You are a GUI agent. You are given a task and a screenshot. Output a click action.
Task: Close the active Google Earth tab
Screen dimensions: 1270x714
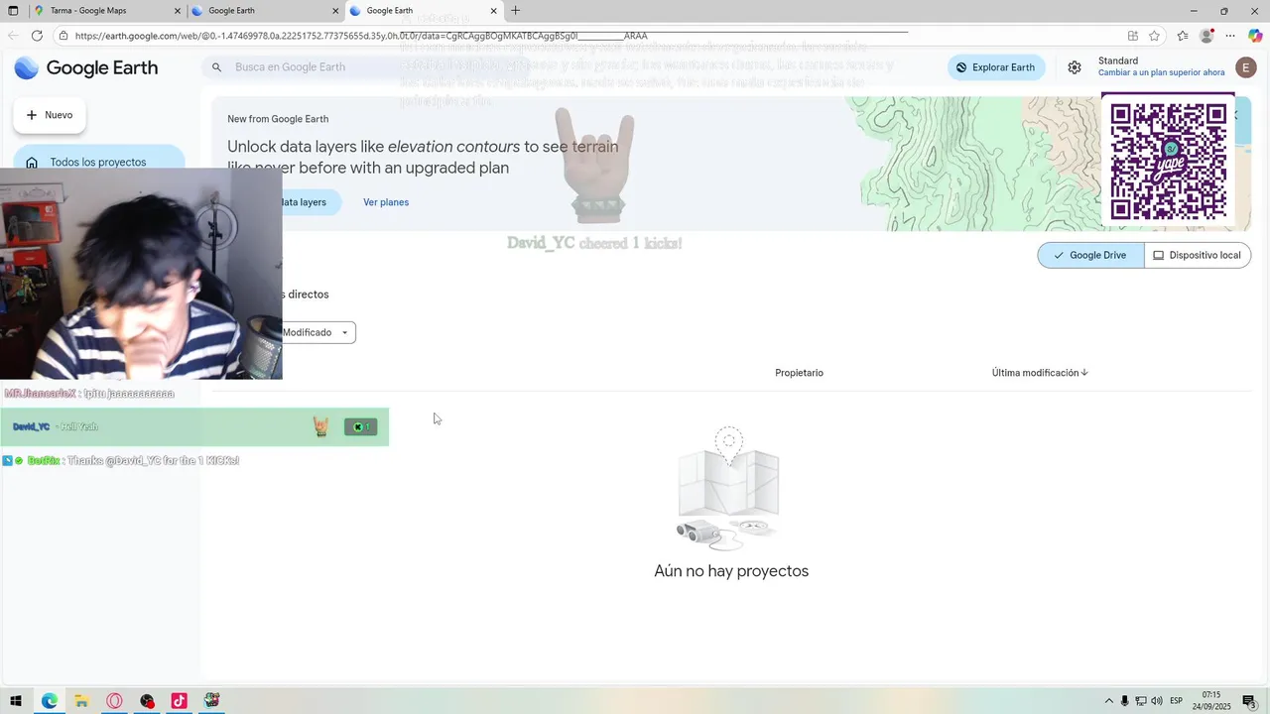coord(494,11)
